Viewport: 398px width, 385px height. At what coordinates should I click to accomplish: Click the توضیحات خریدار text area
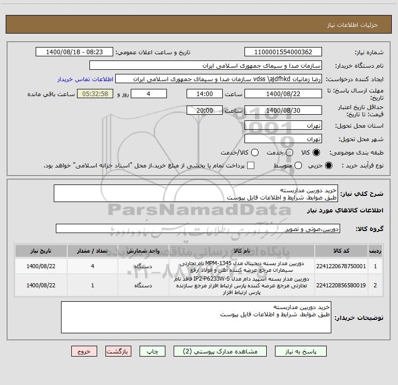click(x=196, y=317)
